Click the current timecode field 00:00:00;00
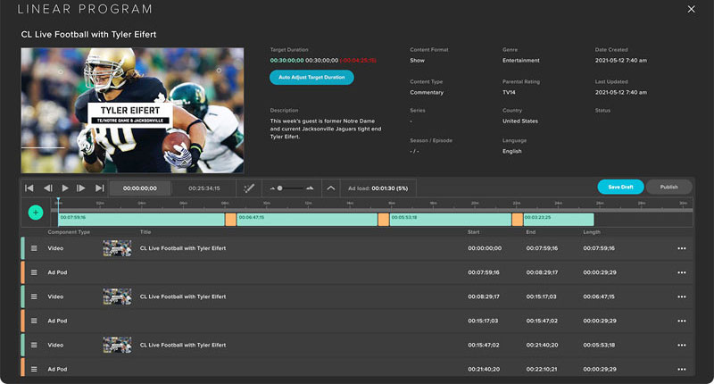 click(x=140, y=188)
